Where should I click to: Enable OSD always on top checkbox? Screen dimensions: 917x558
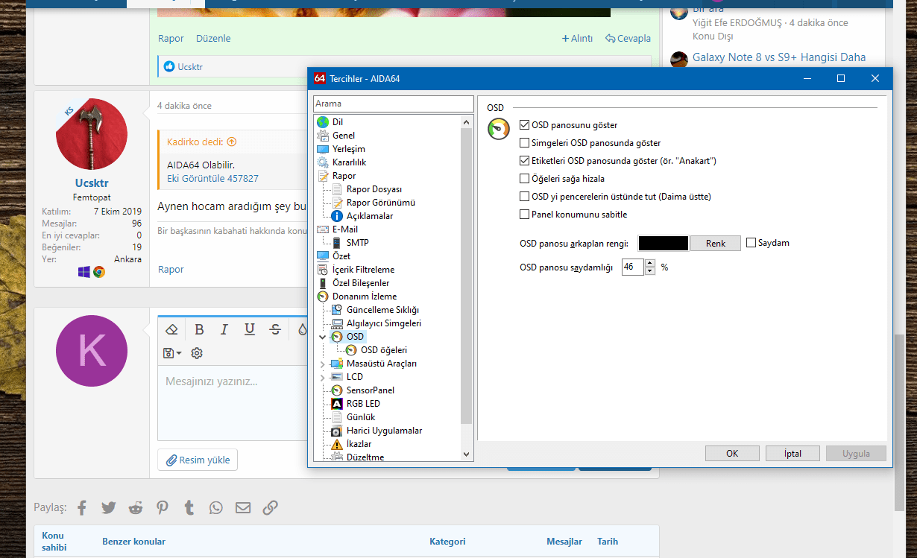(x=524, y=197)
